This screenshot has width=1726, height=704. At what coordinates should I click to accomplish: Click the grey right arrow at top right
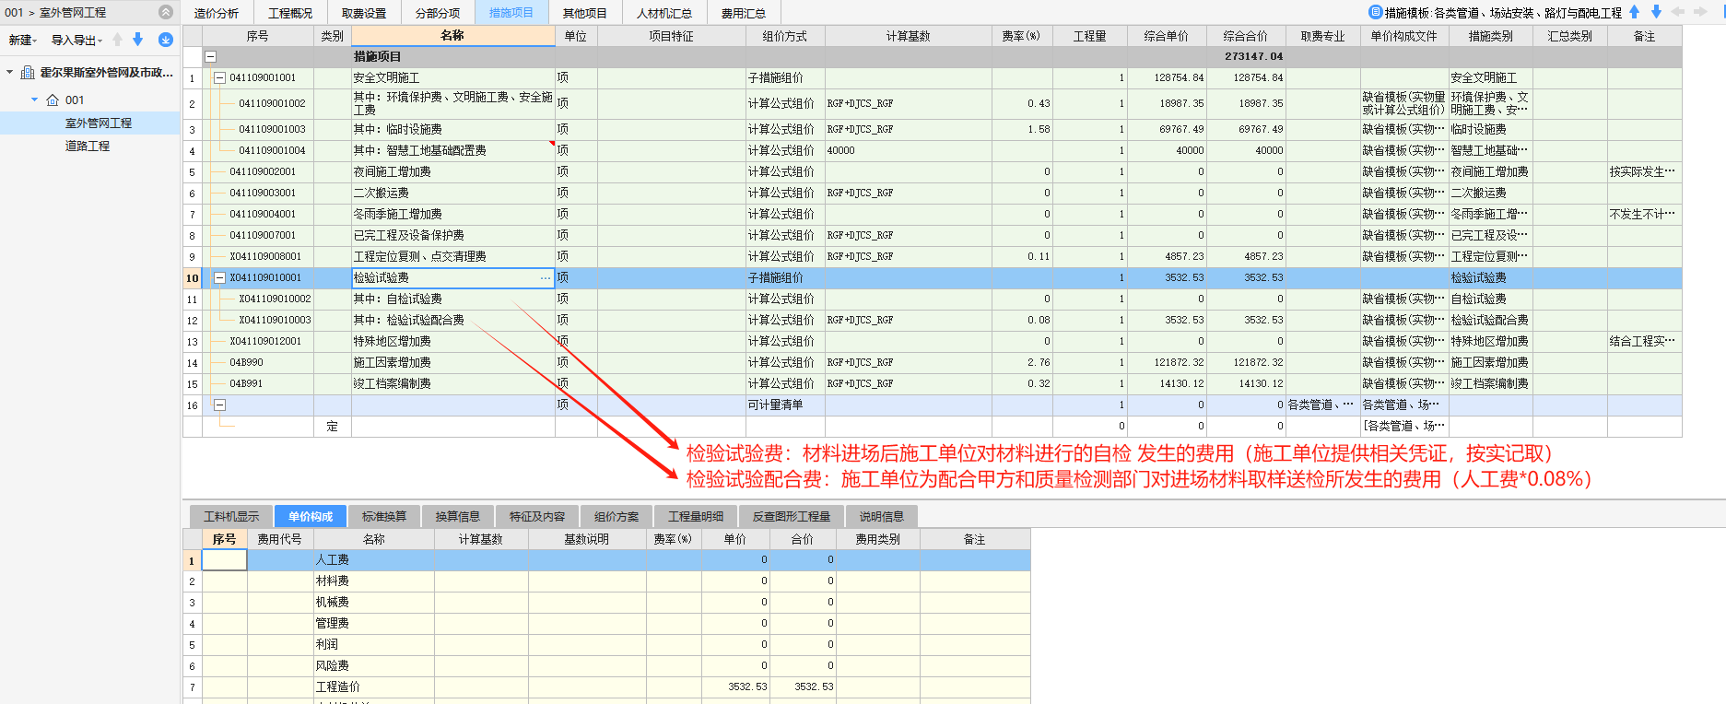[x=1701, y=12]
